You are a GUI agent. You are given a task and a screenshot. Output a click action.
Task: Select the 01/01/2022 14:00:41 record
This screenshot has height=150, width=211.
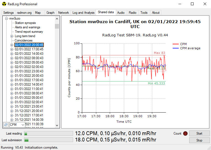tap(29, 84)
